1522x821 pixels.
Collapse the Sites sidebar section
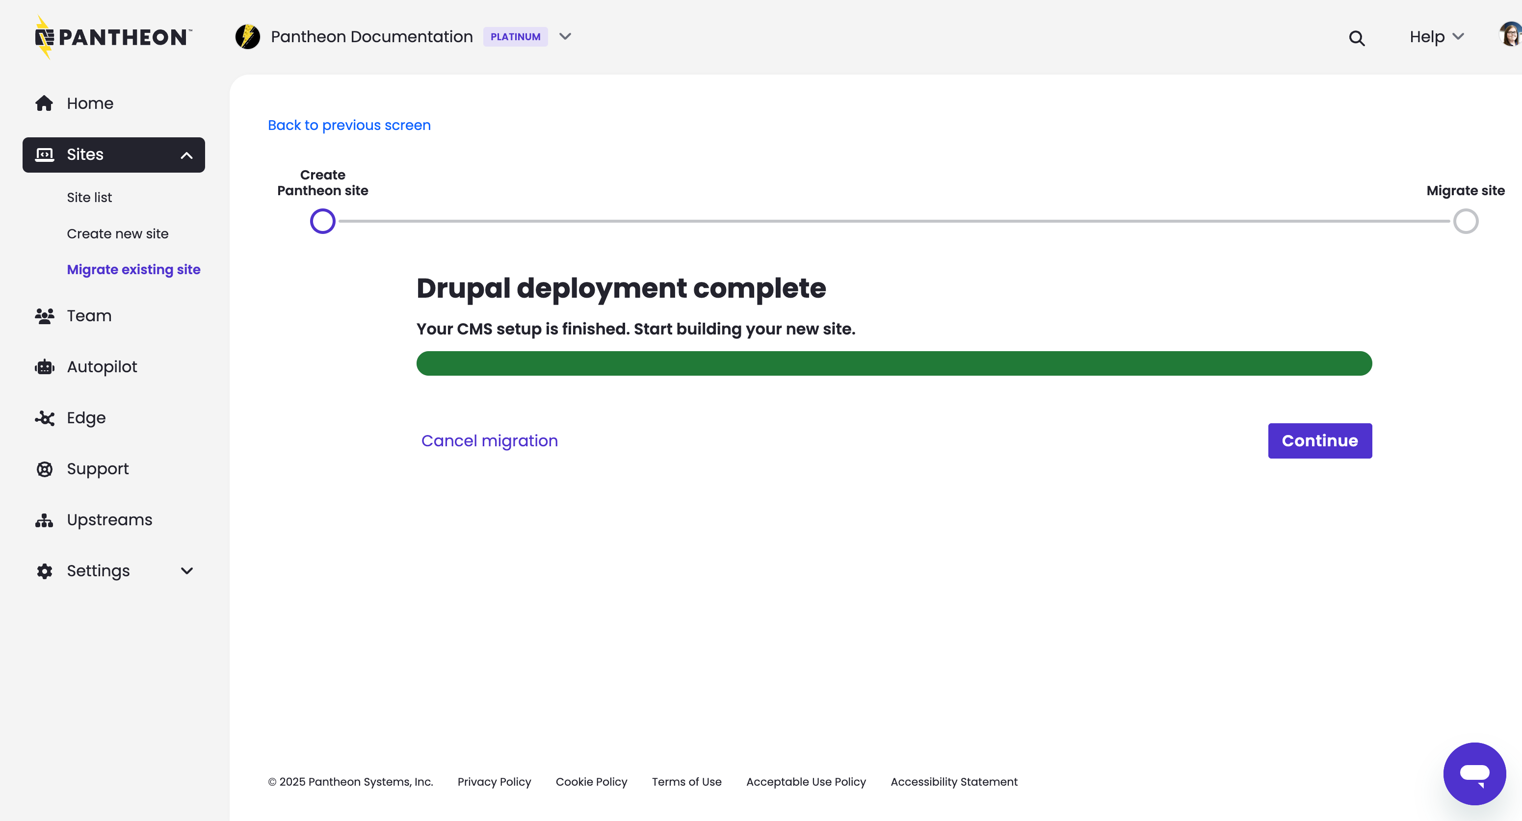187,155
